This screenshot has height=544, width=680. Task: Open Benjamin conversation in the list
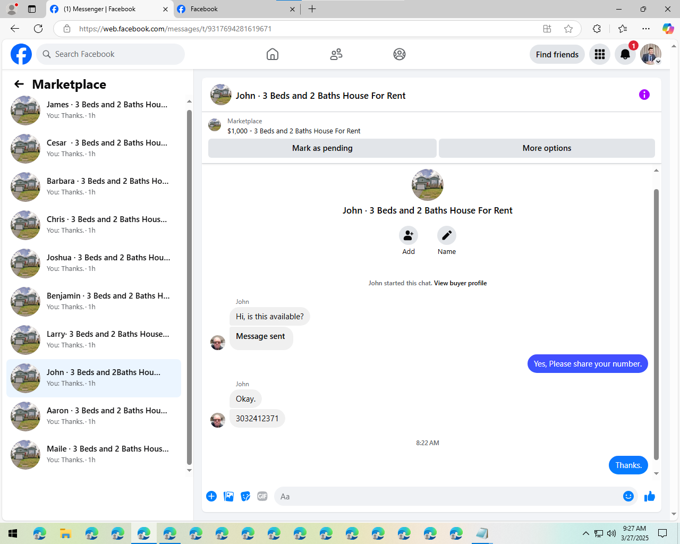93,301
